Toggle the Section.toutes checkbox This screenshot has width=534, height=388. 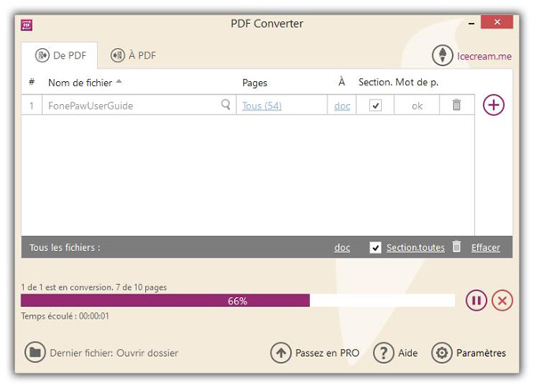tap(376, 247)
